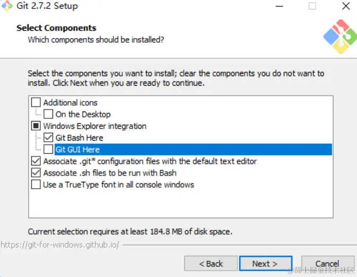Image resolution: width=357 pixels, height=277 pixels.
Task: Open the git-for-windows.github.io link
Action: click(x=60, y=245)
